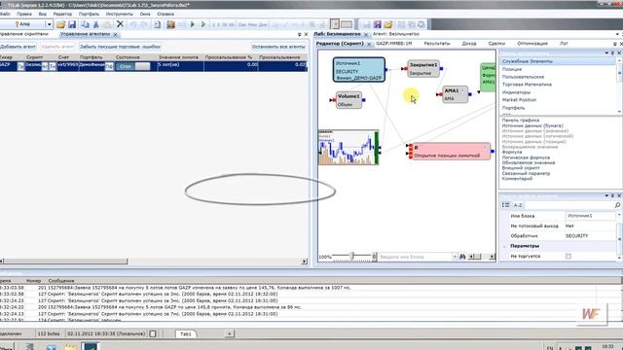This screenshot has width=623, height=350.
Task: Click small icon after Демофинам portfolio cell
Action: (109, 67)
